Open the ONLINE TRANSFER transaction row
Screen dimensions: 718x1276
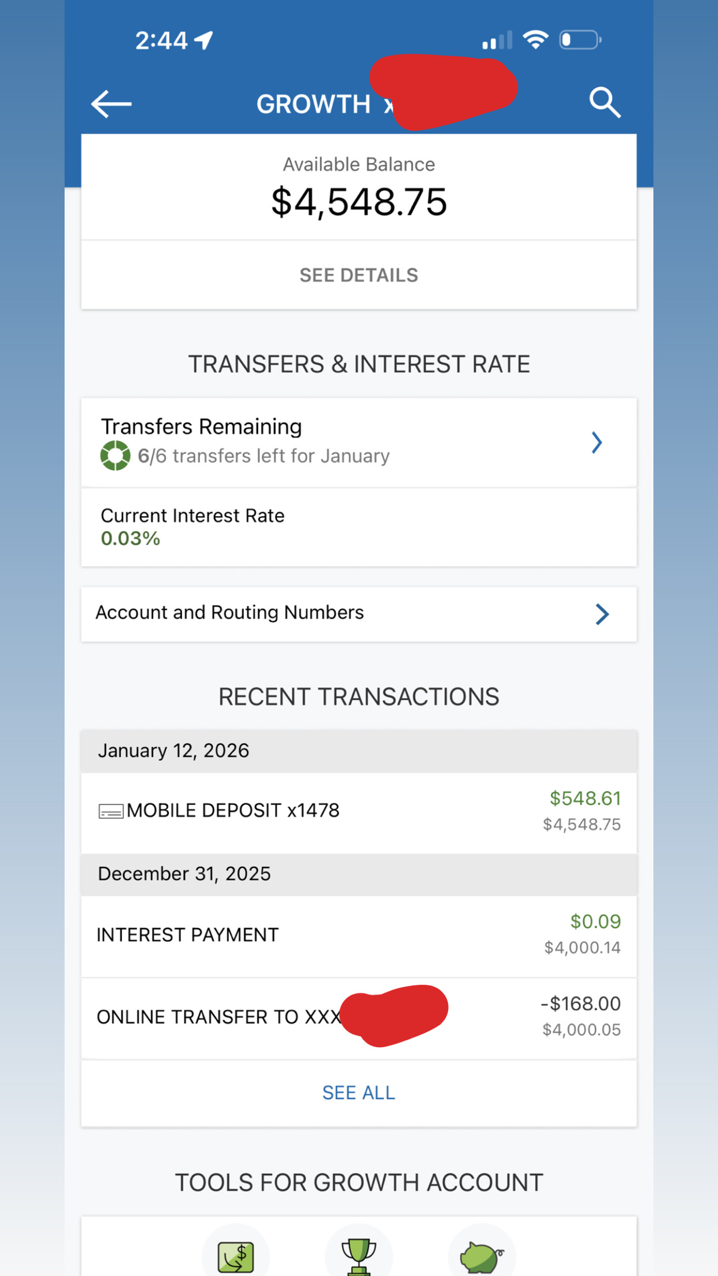[x=219, y=1017]
